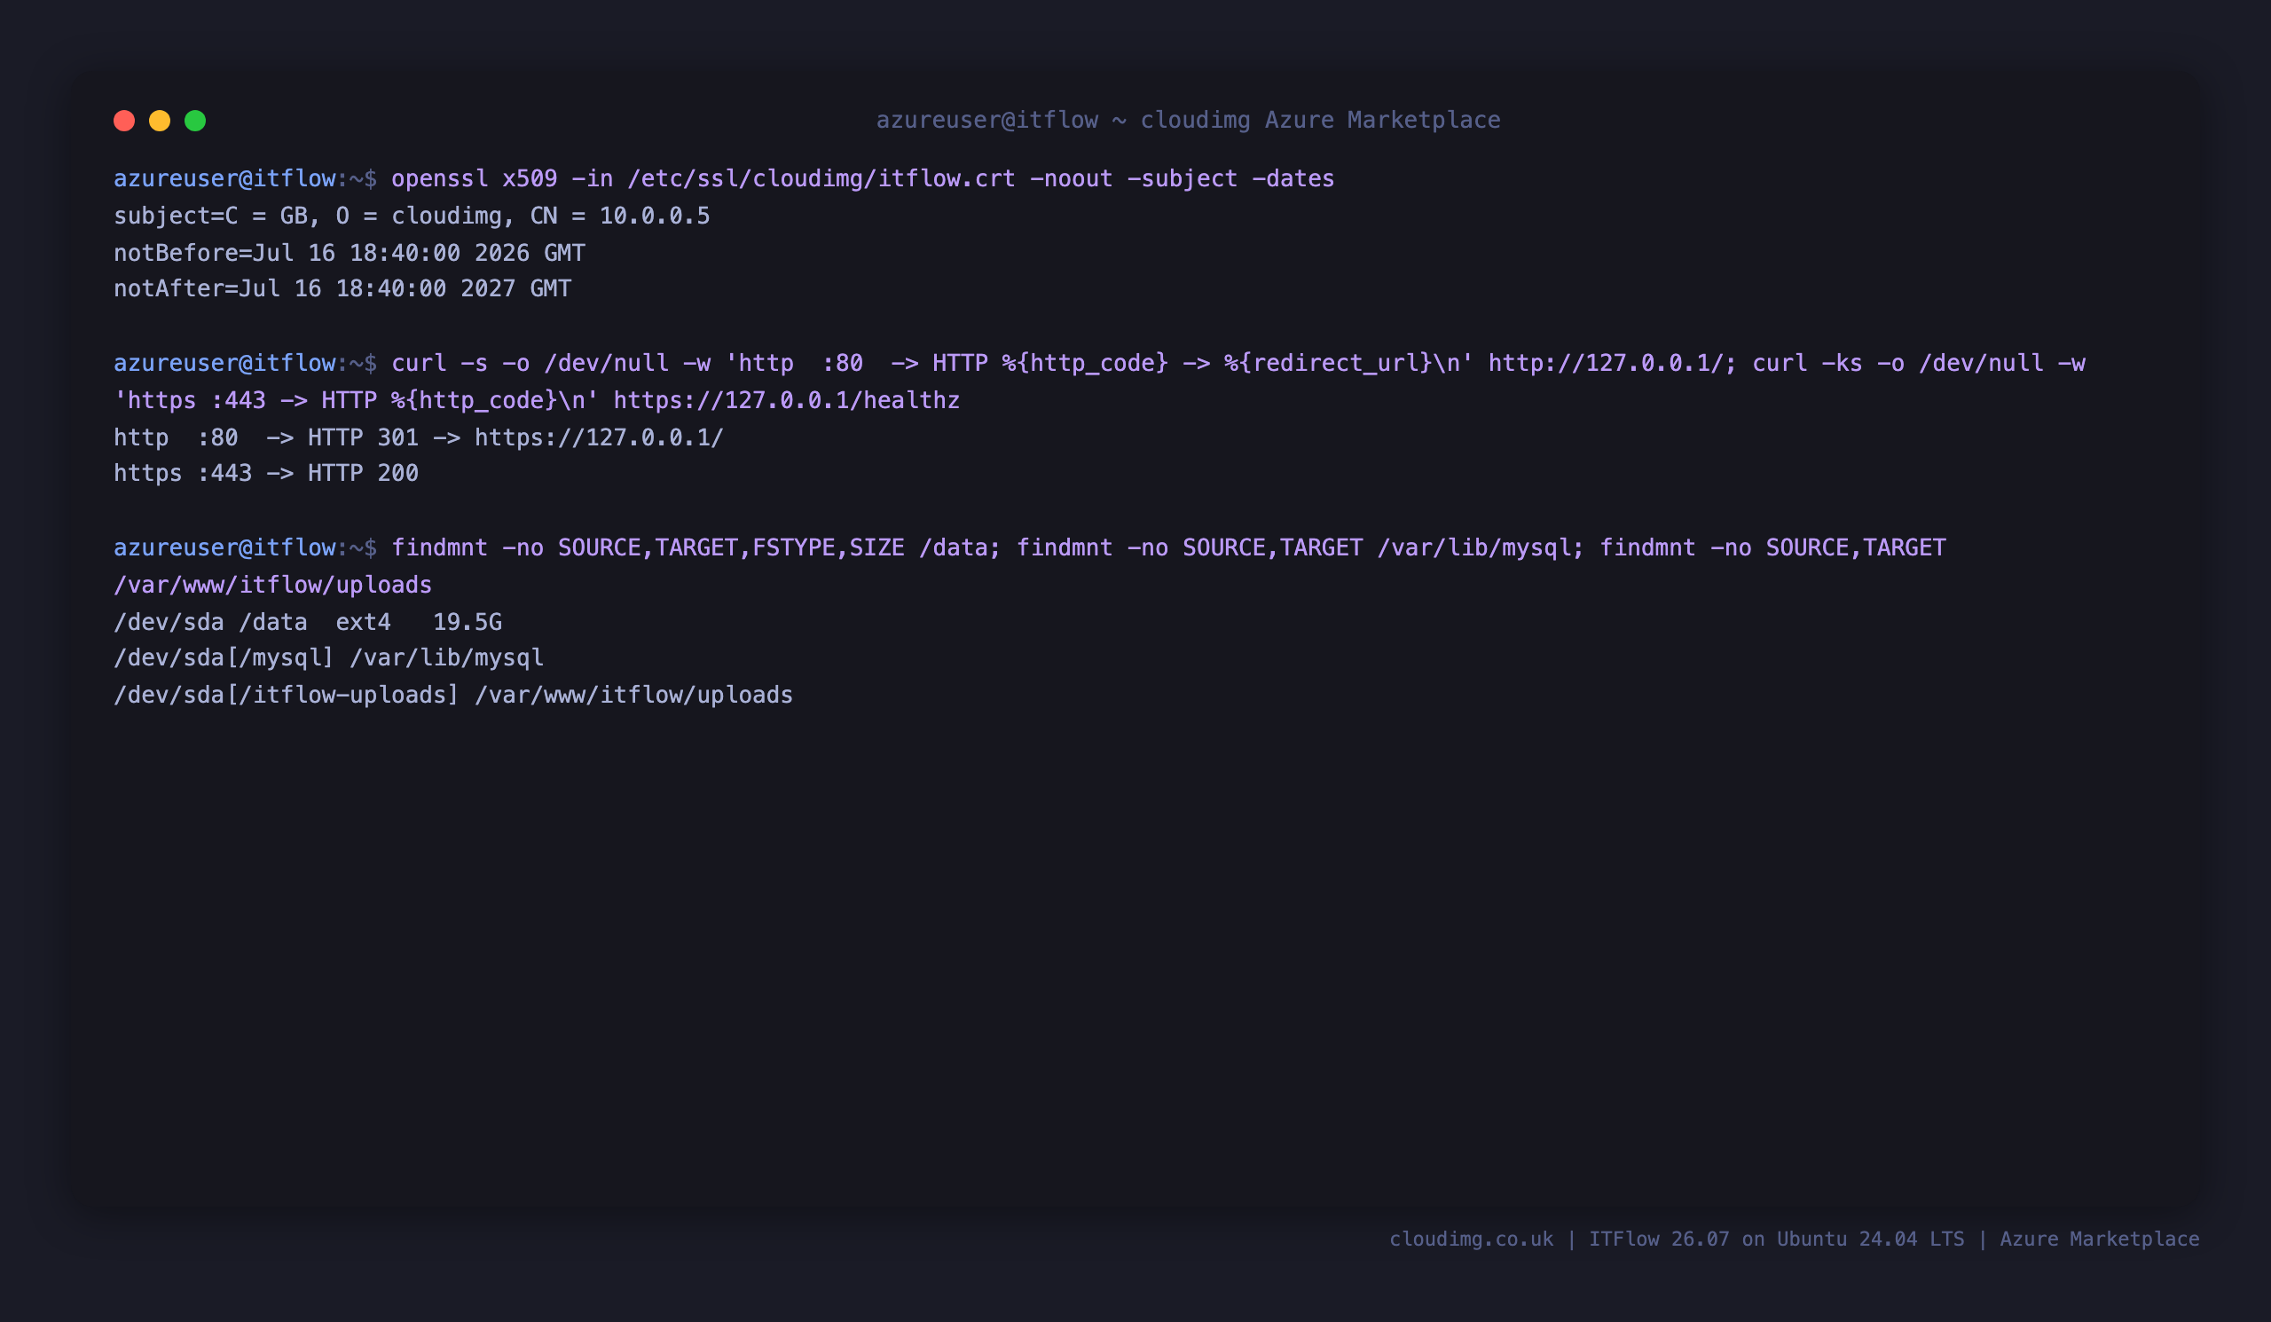Click the output line '/dev/sda[/itflow-uploads] /var/www/itflow/uploads'

tap(453, 695)
